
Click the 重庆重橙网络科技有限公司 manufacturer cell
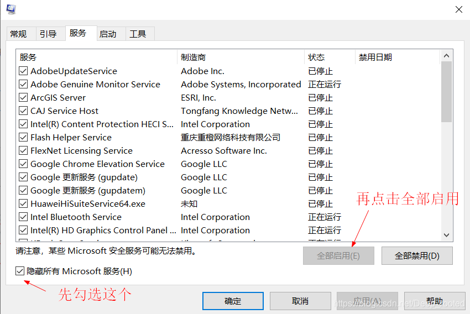[x=231, y=138]
